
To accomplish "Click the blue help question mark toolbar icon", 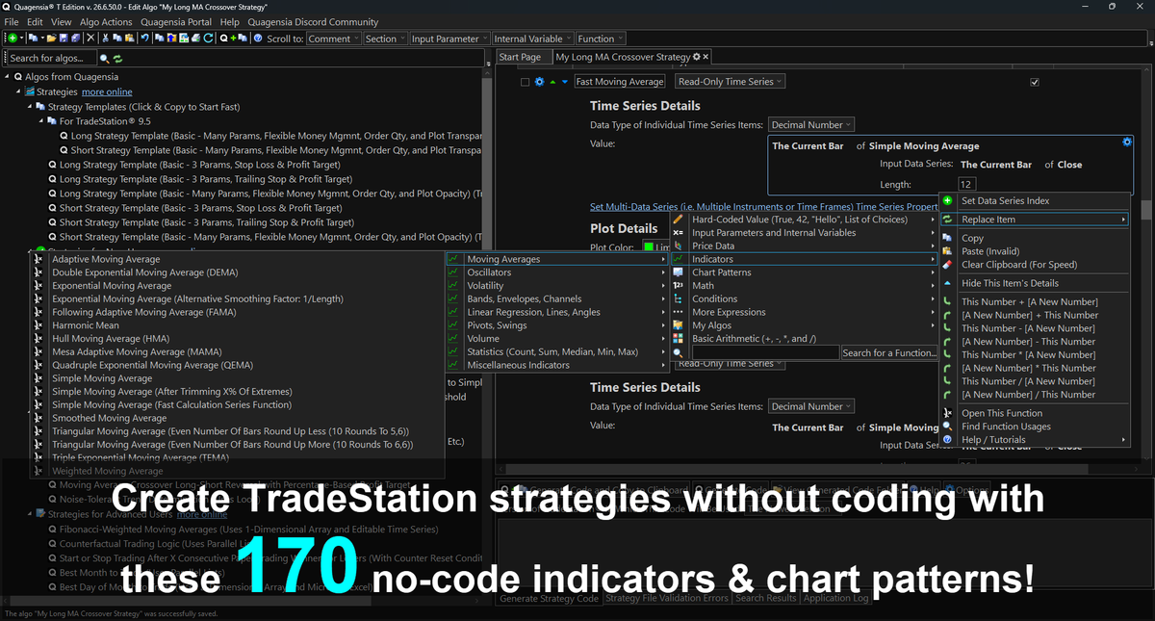I will click(x=258, y=39).
